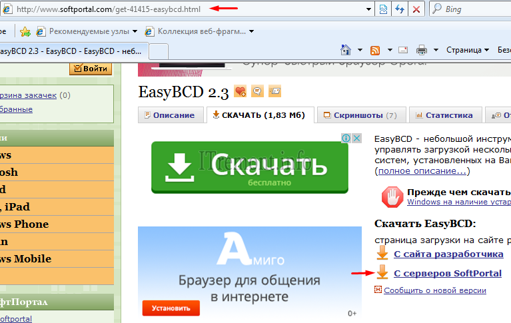Open the softportal link at sidebar bottom
This screenshot has height=323, width=511.
(16, 319)
